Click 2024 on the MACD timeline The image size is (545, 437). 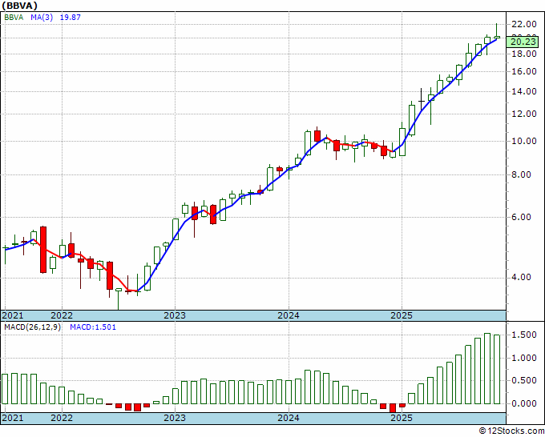(x=289, y=418)
